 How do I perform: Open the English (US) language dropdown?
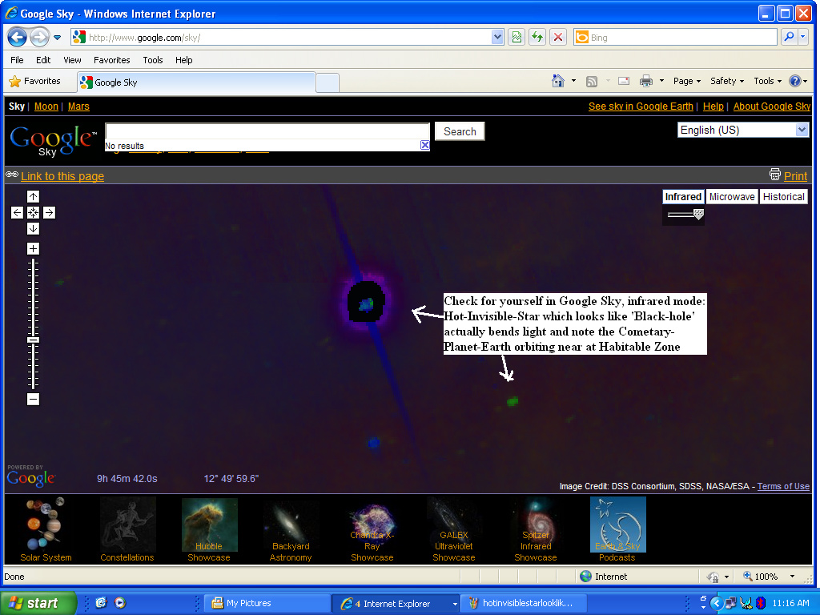(x=743, y=130)
